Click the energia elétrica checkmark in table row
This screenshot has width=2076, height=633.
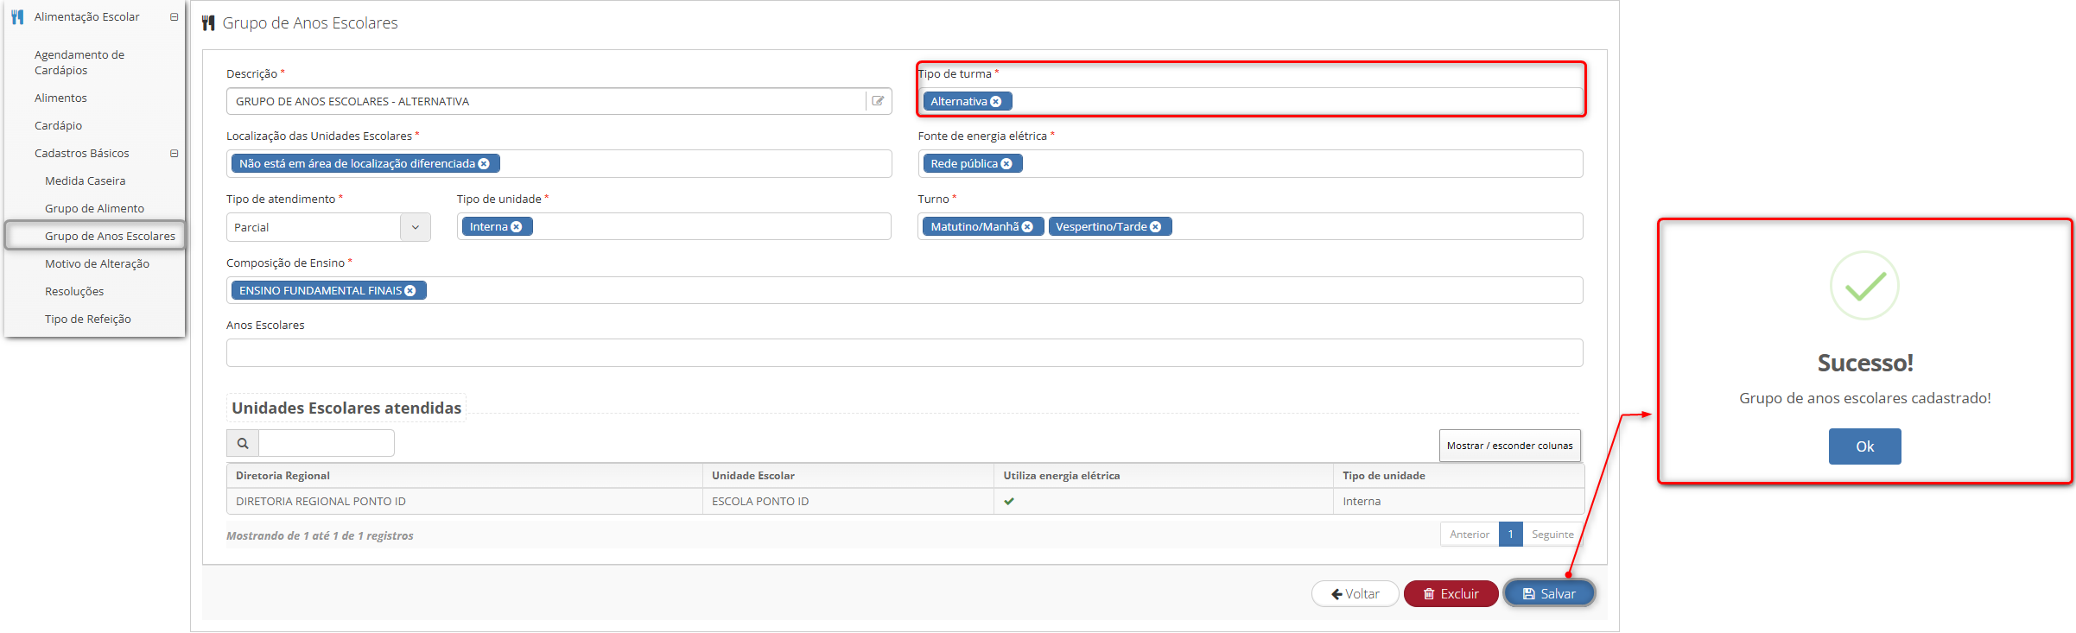pos(1009,501)
